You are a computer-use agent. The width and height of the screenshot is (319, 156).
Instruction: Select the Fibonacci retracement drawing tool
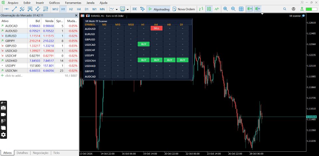pyautogui.click(x=30, y=9)
